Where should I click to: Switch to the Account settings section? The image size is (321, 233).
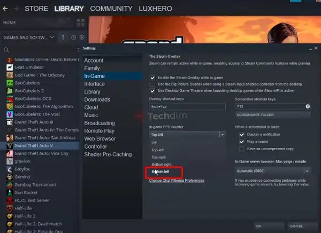pos(94,60)
